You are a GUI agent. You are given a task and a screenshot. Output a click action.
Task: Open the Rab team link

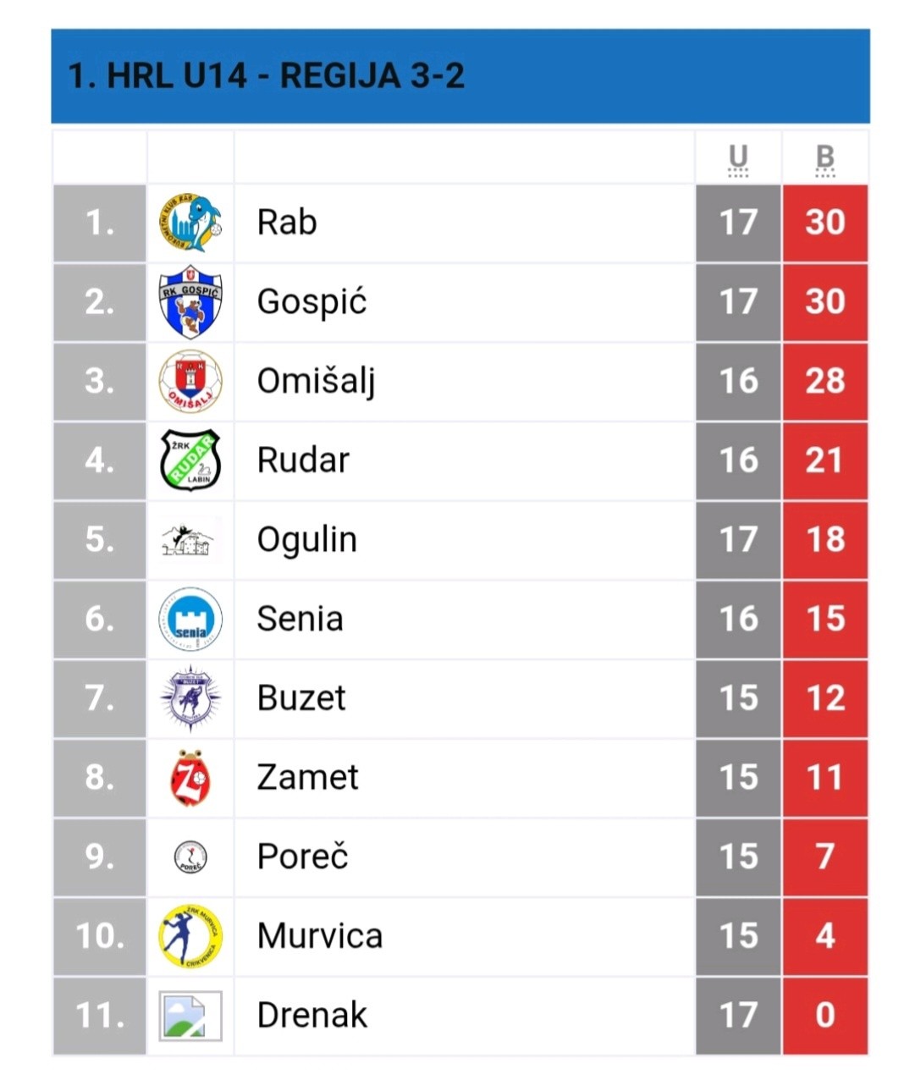tap(287, 223)
